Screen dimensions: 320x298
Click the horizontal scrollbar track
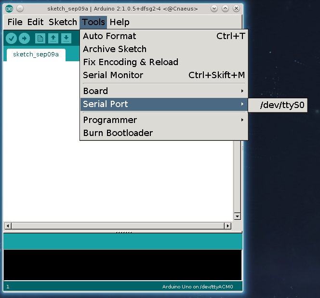point(118,226)
